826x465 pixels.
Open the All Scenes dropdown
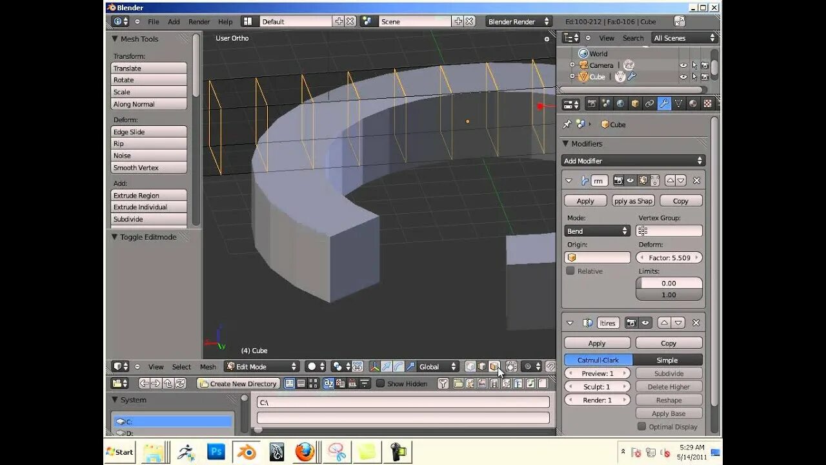[685, 38]
